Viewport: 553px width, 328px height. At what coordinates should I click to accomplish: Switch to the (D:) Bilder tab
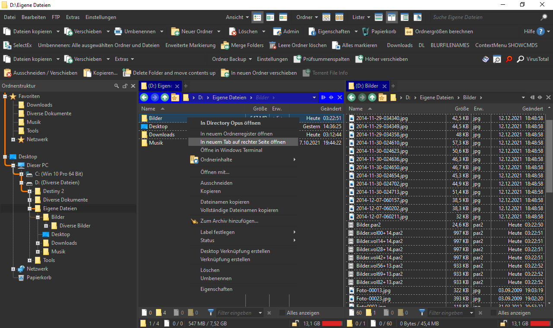[368, 86]
